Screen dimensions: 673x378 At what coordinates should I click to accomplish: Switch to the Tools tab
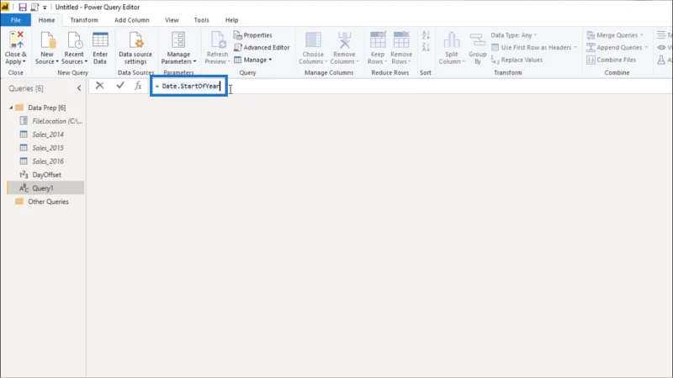coord(201,20)
